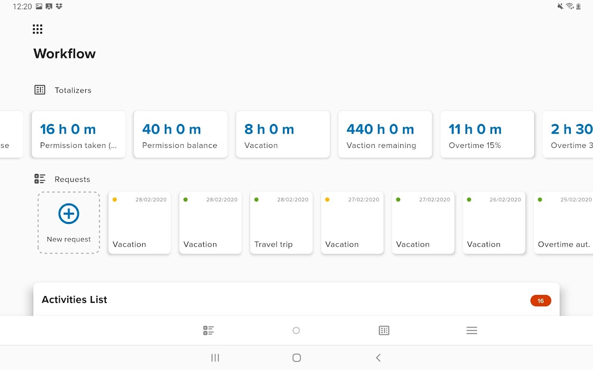Click the Activities List header
This screenshot has width=593, height=370.
pyautogui.click(x=74, y=300)
